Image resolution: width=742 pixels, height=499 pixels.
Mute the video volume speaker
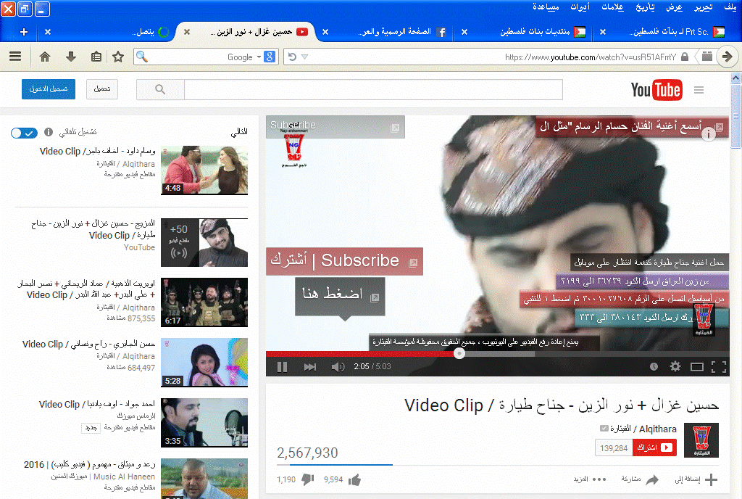pyautogui.click(x=338, y=367)
